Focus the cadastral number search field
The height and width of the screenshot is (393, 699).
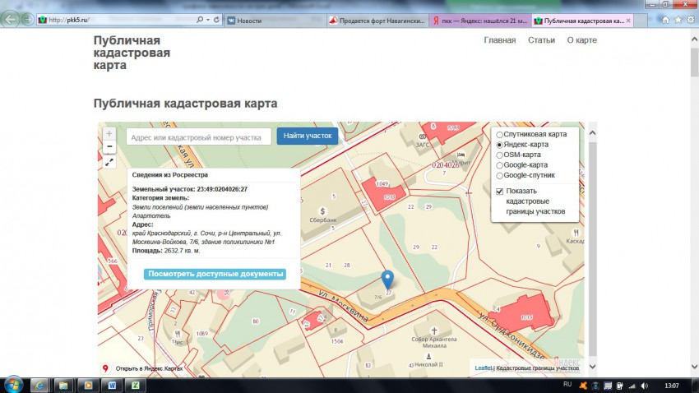coord(199,137)
